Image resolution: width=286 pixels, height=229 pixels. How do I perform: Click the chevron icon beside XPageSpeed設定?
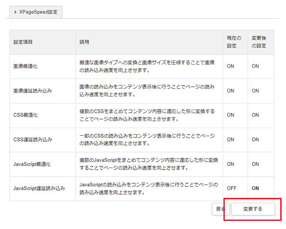(x=15, y=12)
